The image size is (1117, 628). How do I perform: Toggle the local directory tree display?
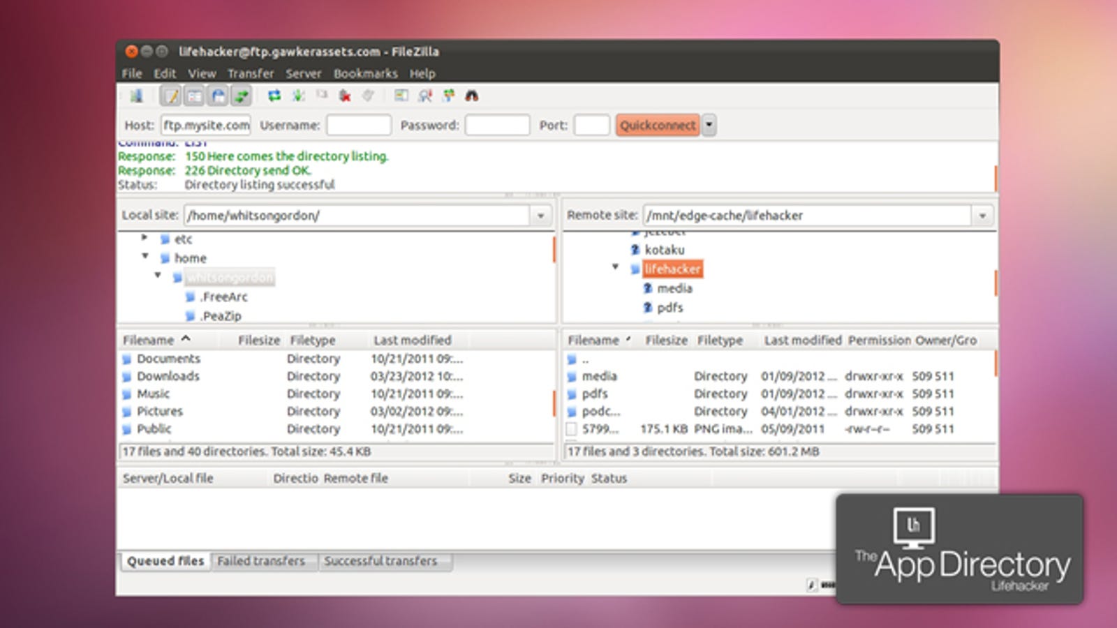(195, 96)
